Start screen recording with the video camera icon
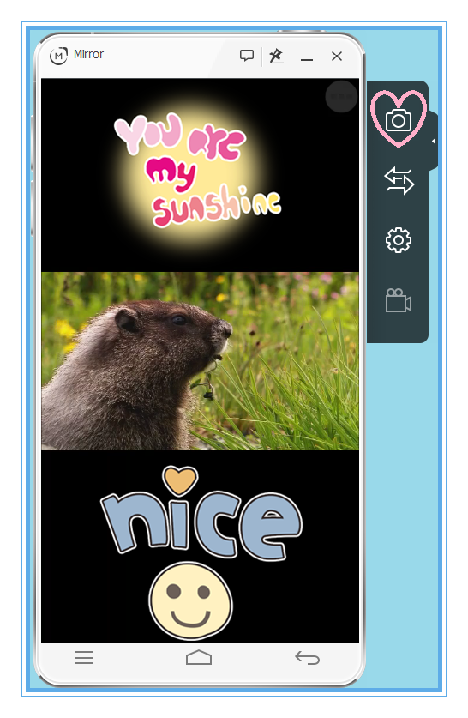This screenshot has width=468, height=718. pos(399,300)
